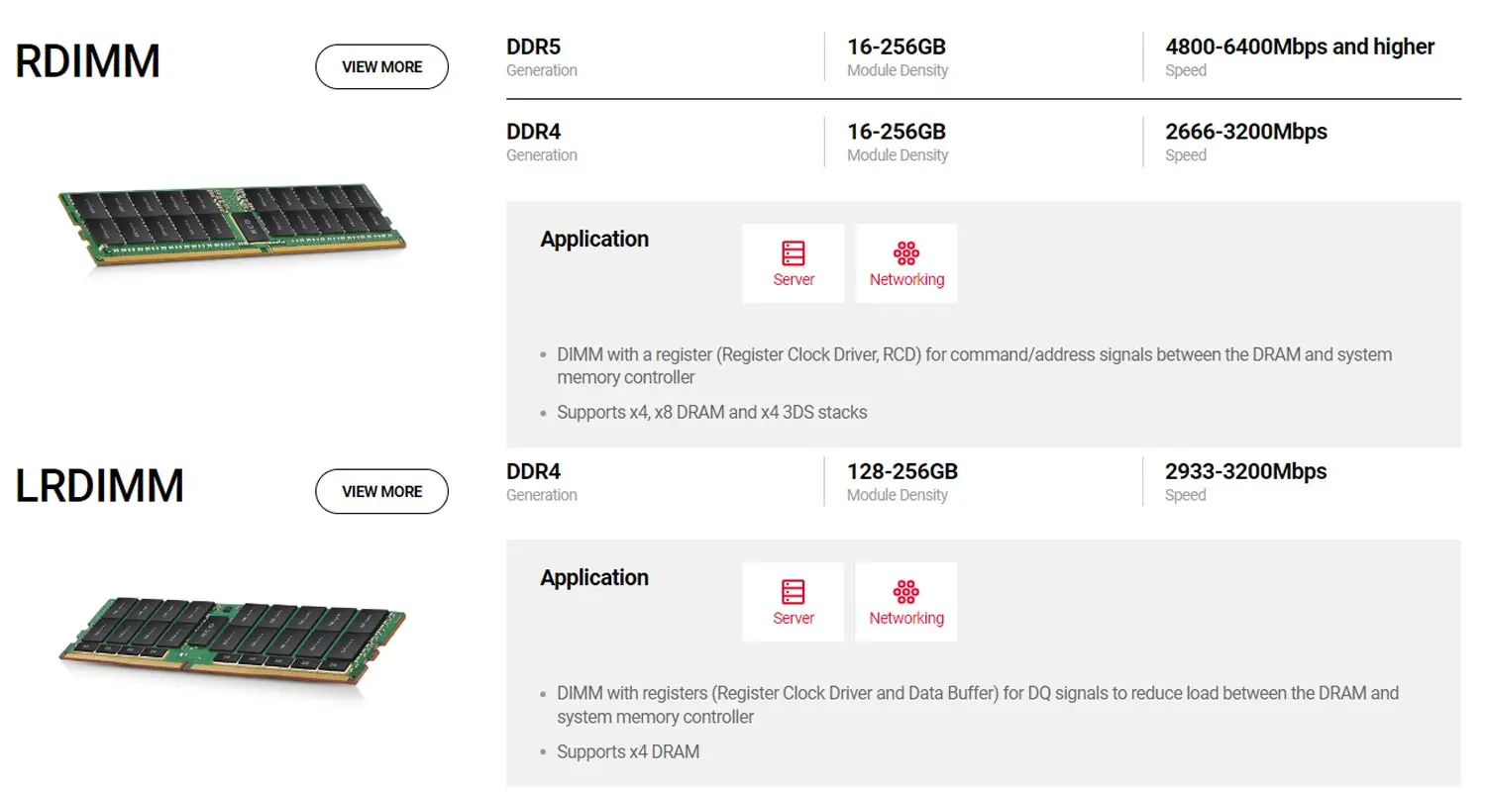Click the red network cluster pictogram under LRDIMM
The width and height of the screenshot is (1486, 792).
click(906, 592)
